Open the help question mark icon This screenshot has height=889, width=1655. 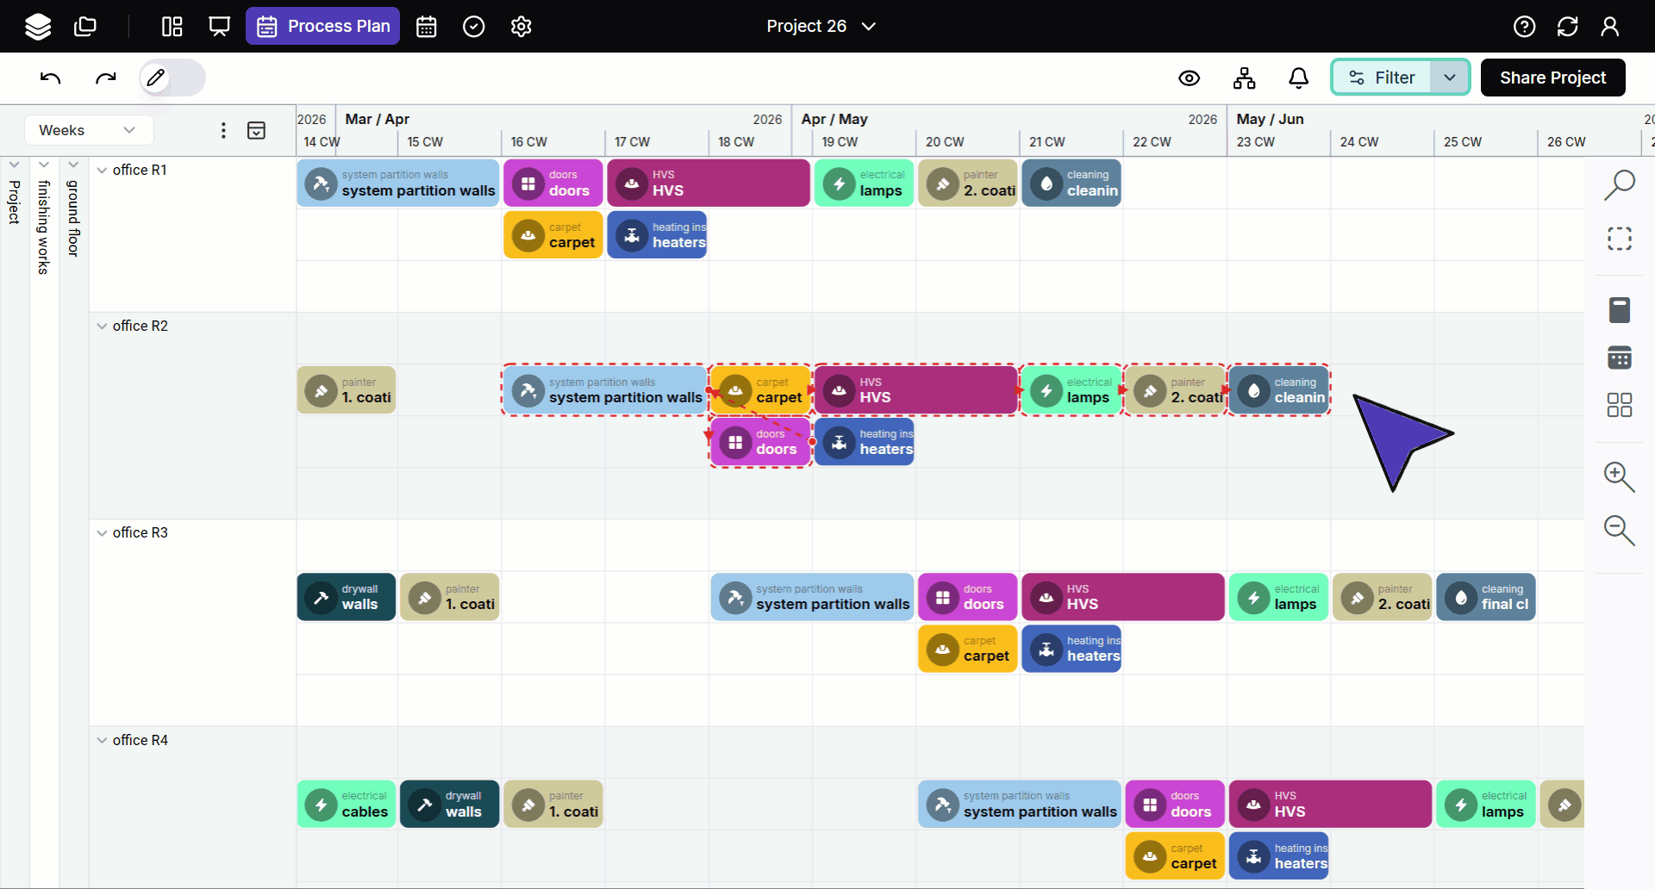(x=1524, y=27)
